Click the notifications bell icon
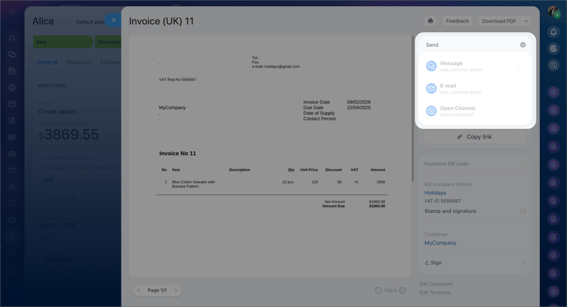Image resolution: width=567 pixels, height=307 pixels. (553, 32)
